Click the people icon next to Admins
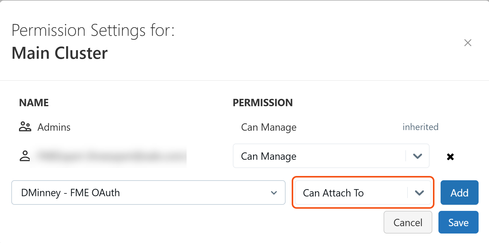 [25, 127]
